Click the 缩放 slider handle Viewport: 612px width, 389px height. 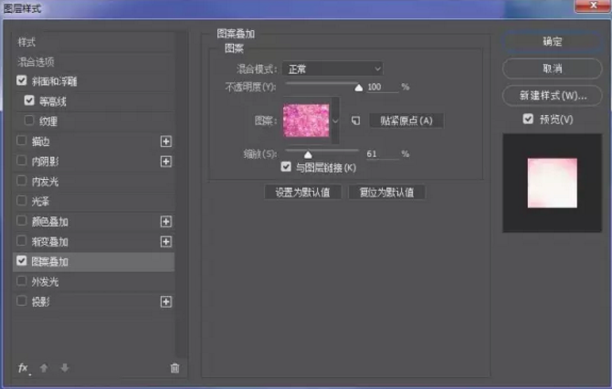click(308, 155)
